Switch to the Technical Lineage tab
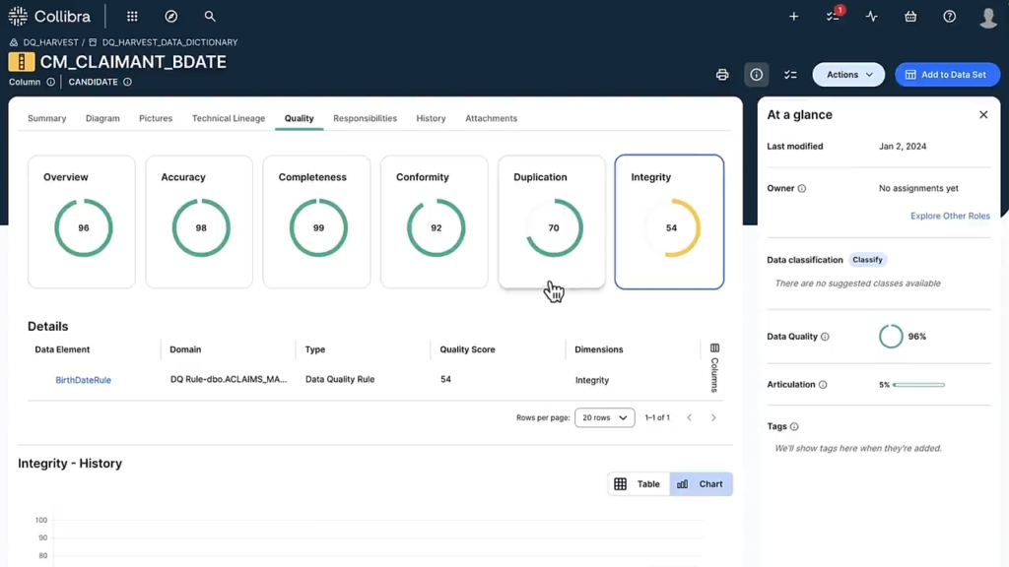 click(229, 118)
